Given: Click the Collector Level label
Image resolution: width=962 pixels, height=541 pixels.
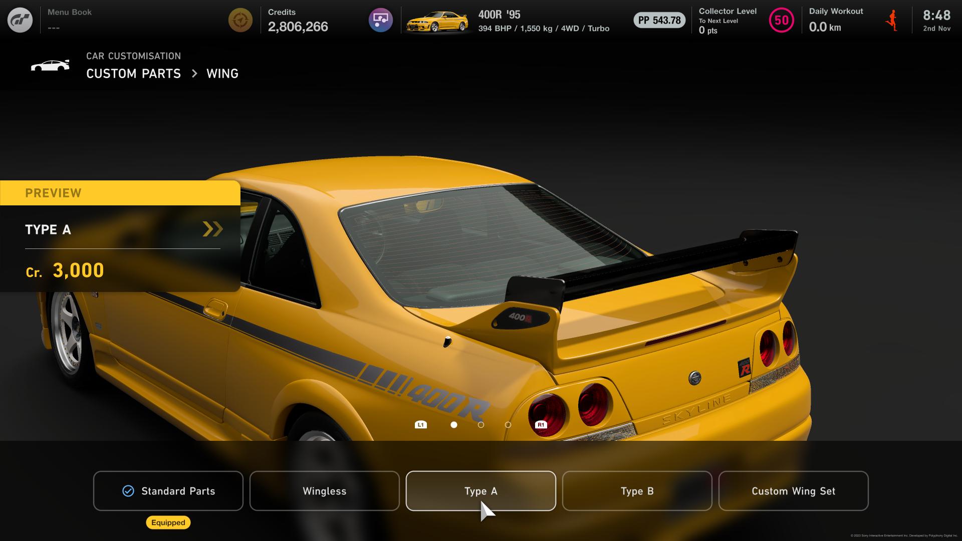Looking at the screenshot, I should tap(728, 11).
